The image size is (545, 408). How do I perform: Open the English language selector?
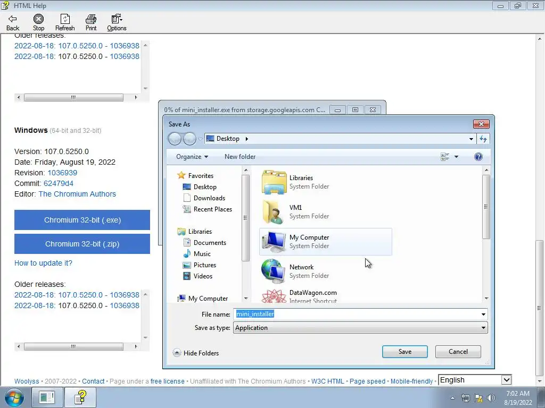[x=475, y=380]
